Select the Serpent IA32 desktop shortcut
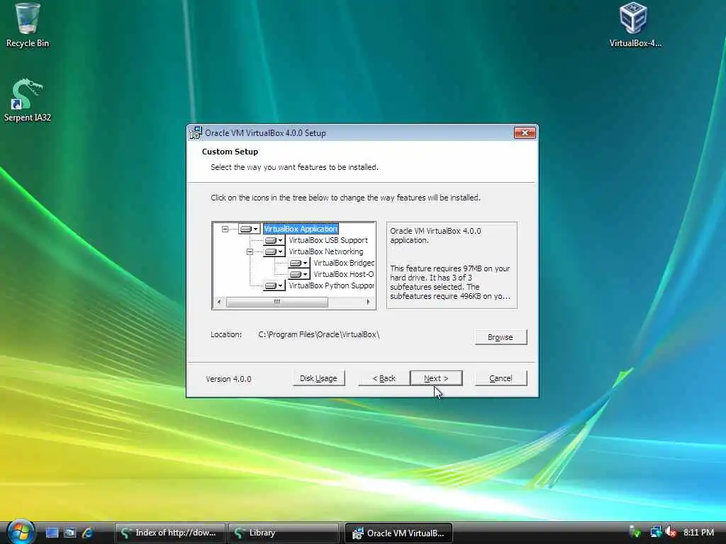Image resolution: width=726 pixels, height=544 pixels. click(27, 100)
